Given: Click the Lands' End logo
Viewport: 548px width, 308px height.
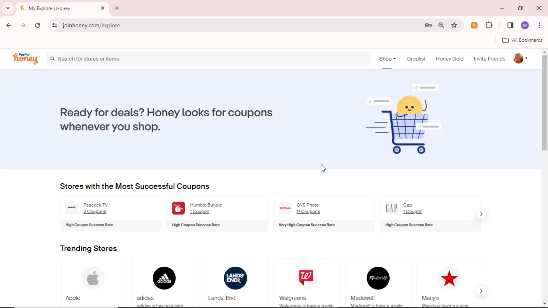Looking at the screenshot, I should click(235, 278).
